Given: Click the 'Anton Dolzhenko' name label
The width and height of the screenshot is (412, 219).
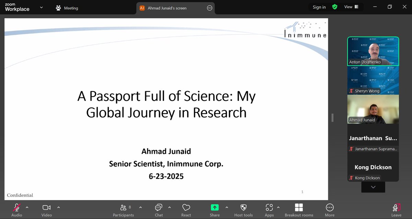Looking at the screenshot, I should pyautogui.click(x=365, y=62).
